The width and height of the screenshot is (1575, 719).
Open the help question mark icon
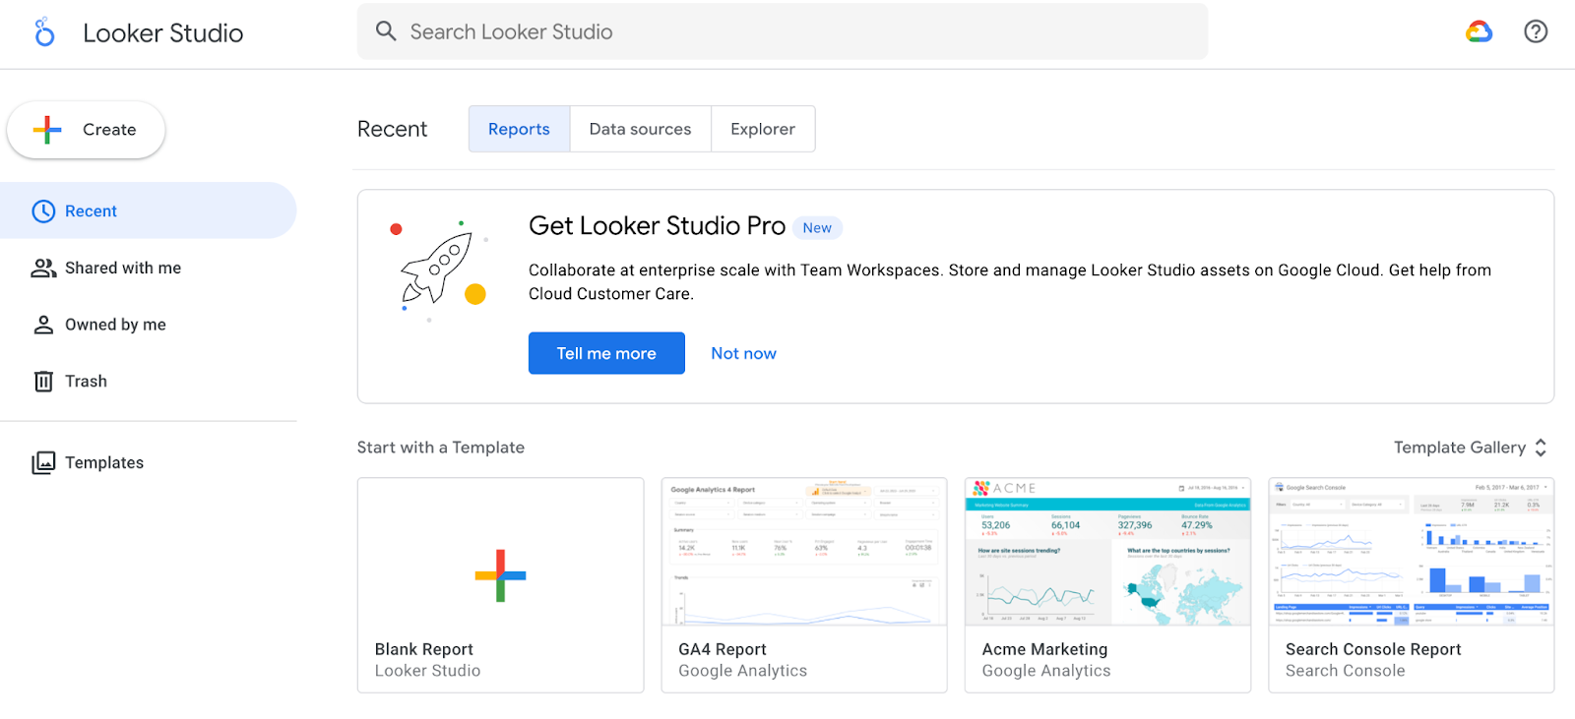tap(1535, 31)
